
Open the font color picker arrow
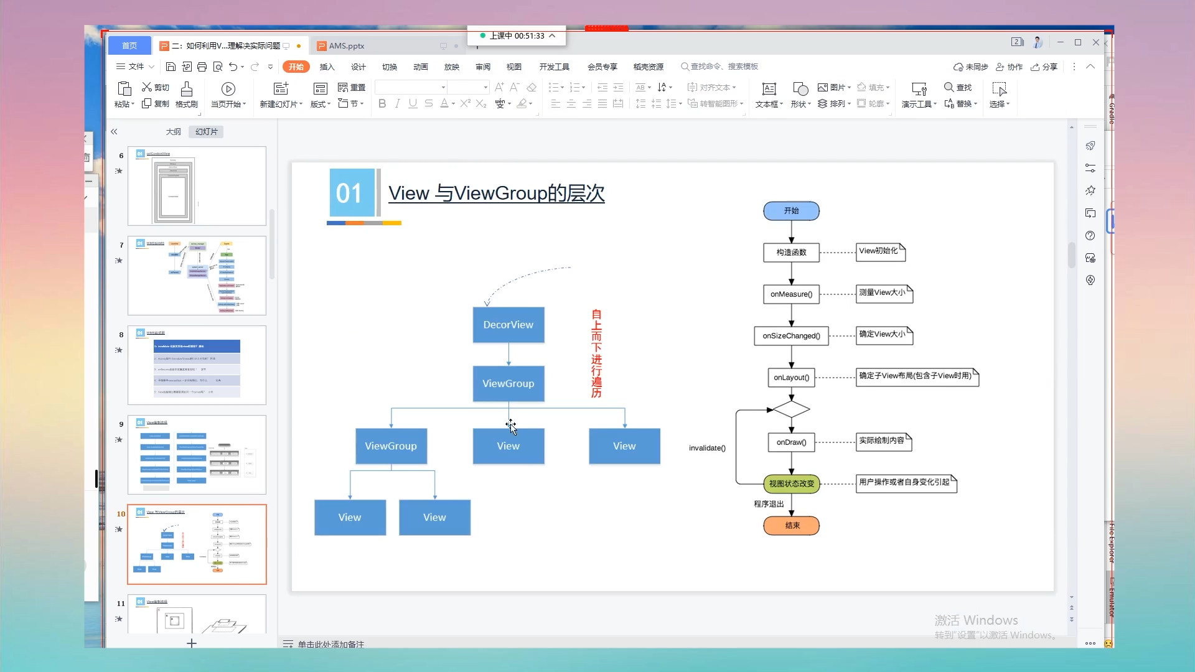tap(453, 105)
